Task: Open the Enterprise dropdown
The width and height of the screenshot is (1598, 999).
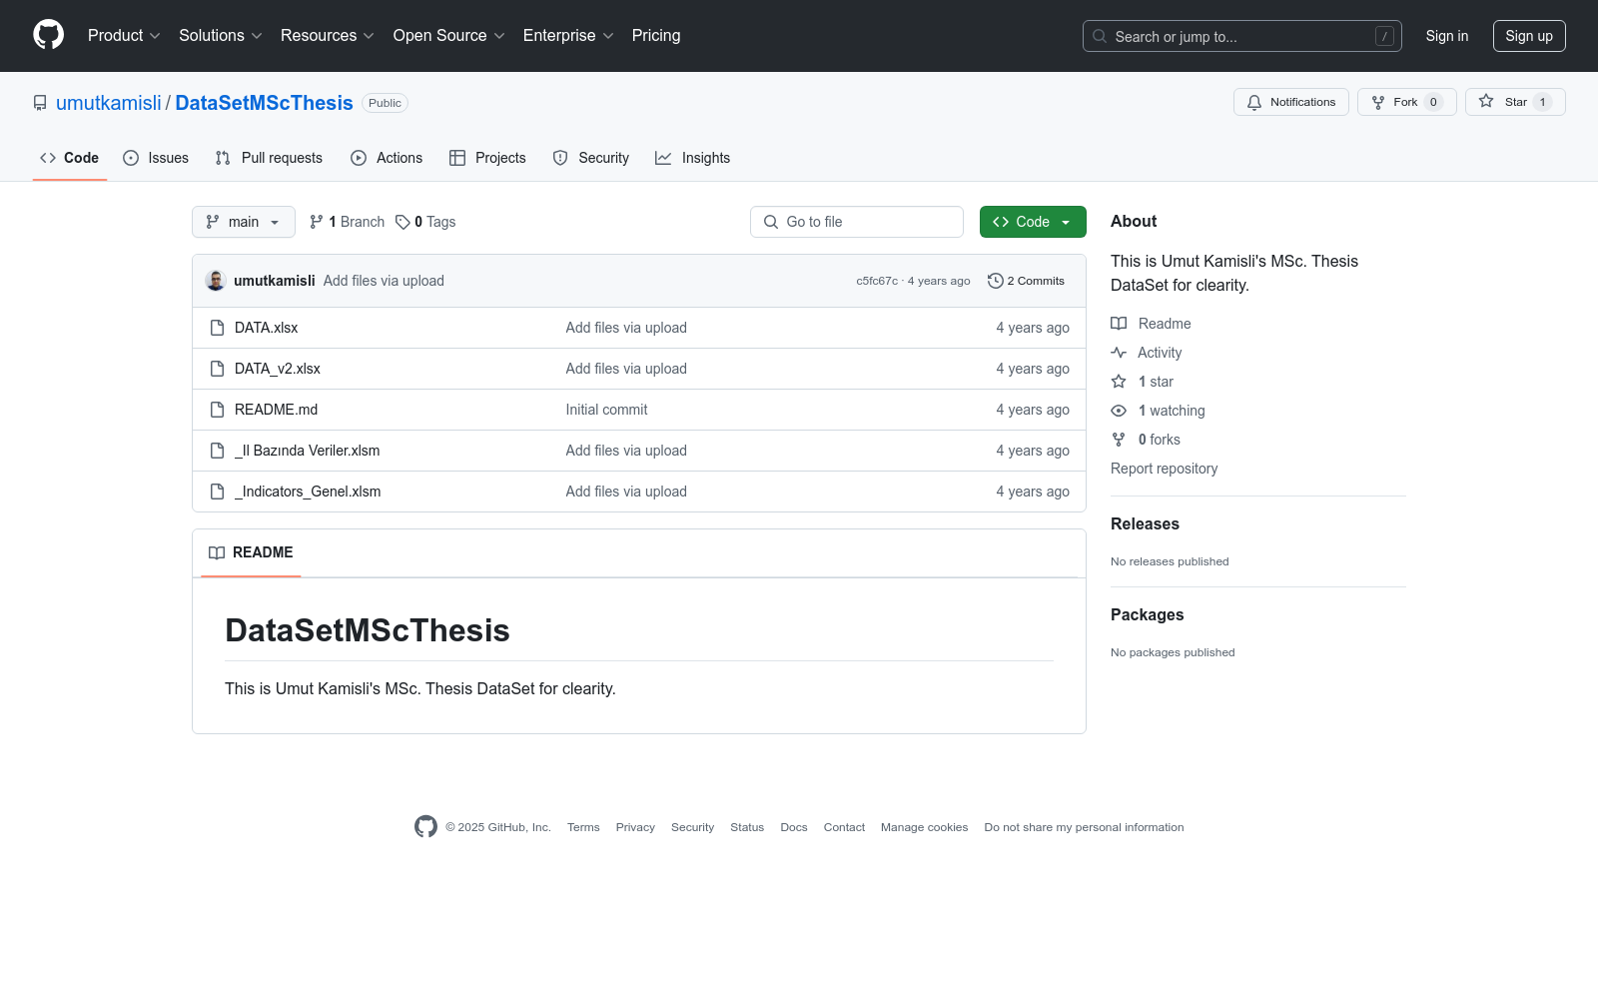Action: (568, 36)
